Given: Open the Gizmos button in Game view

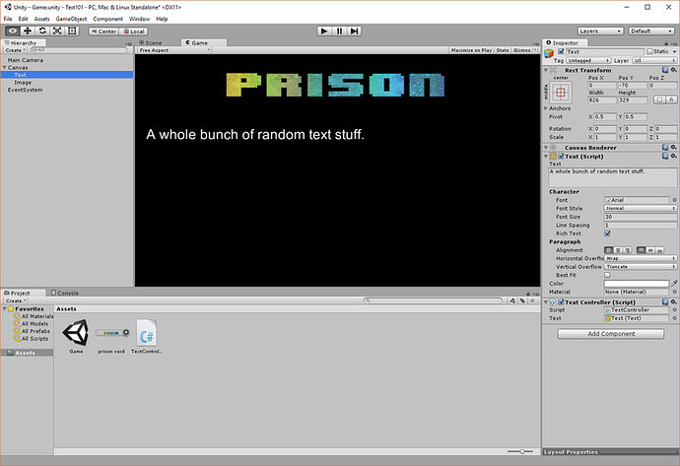Looking at the screenshot, I should click(x=522, y=50).
